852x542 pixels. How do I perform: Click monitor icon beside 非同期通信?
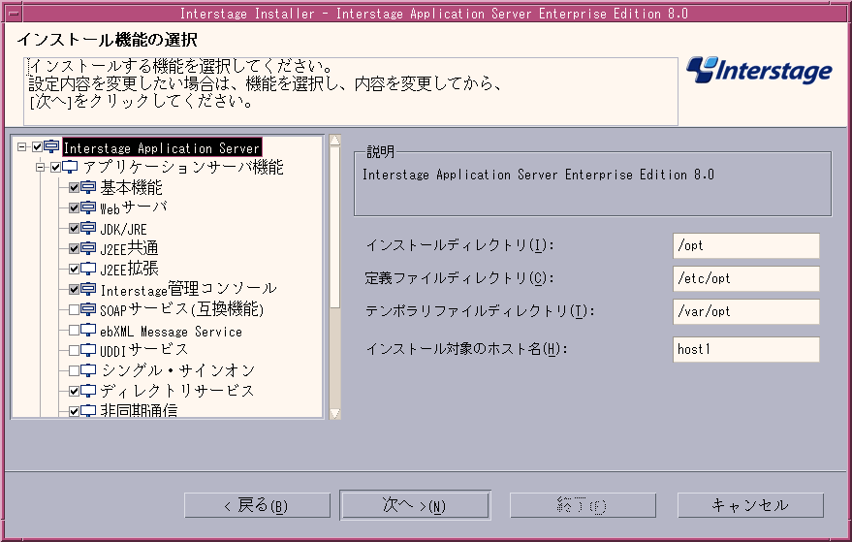[88, 411]
